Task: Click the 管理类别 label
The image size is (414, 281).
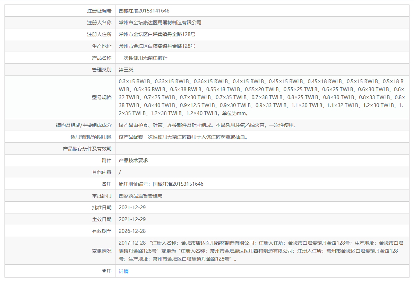Action: pos(102,70)
